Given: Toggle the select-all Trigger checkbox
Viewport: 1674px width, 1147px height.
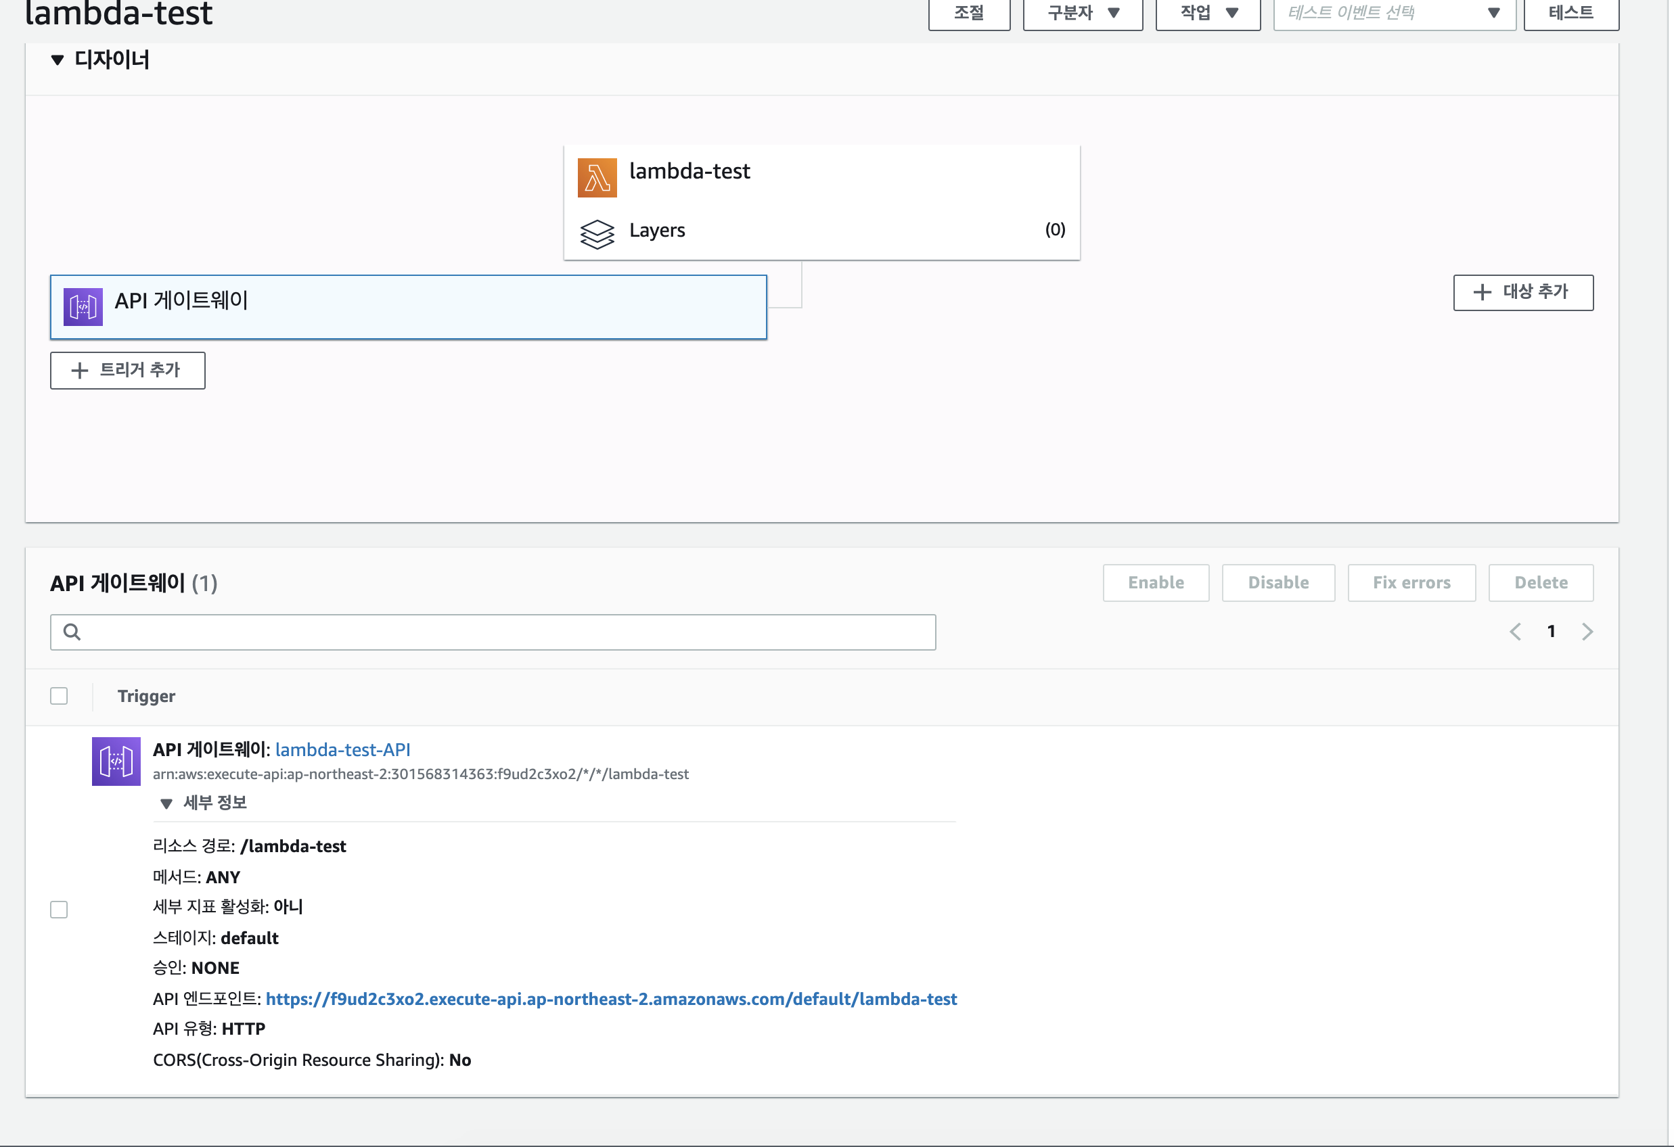Looking at the screenshot, I should tap(59, 695).
